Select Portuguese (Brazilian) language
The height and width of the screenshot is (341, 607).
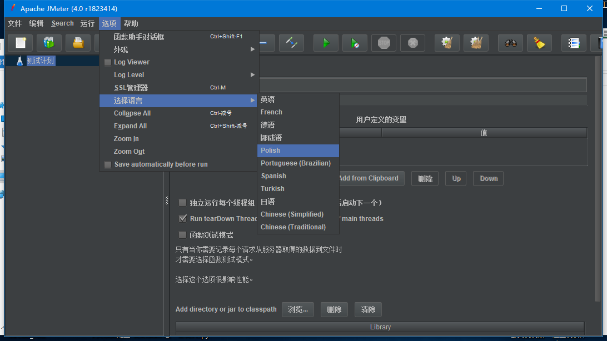[298, 163]
